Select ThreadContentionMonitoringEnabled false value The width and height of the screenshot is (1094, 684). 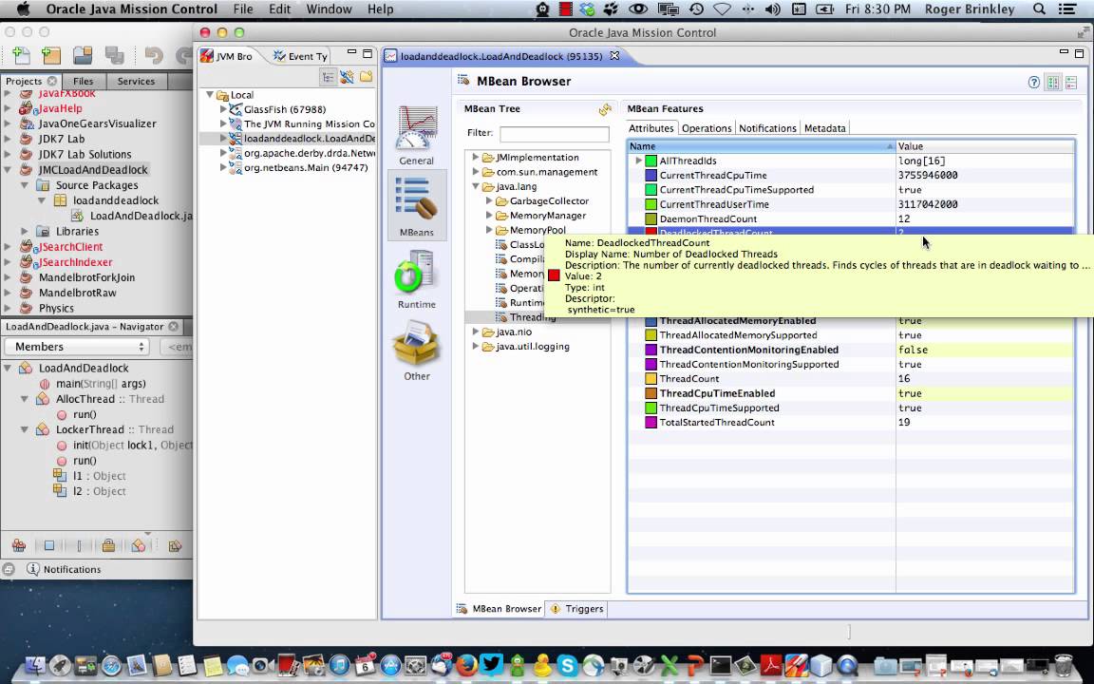pyautogui.click(x=985, y=350)
